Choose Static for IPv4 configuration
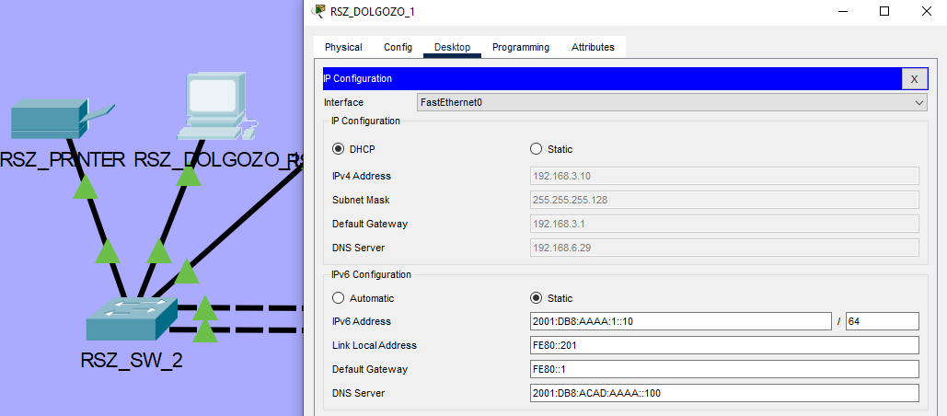Viewport: 947px width, 416px height. pyautogui.click(x=537, y=149)
